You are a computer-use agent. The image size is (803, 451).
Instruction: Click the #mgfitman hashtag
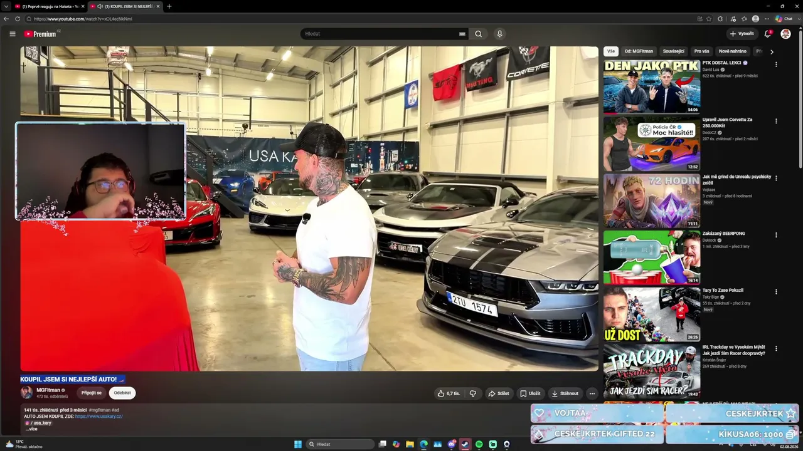coord(99,410)
